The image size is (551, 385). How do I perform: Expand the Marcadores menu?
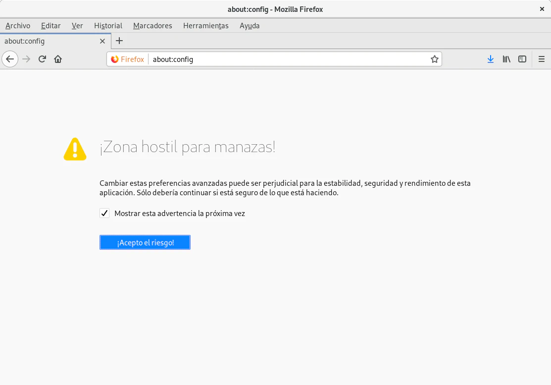pos(152,26)
